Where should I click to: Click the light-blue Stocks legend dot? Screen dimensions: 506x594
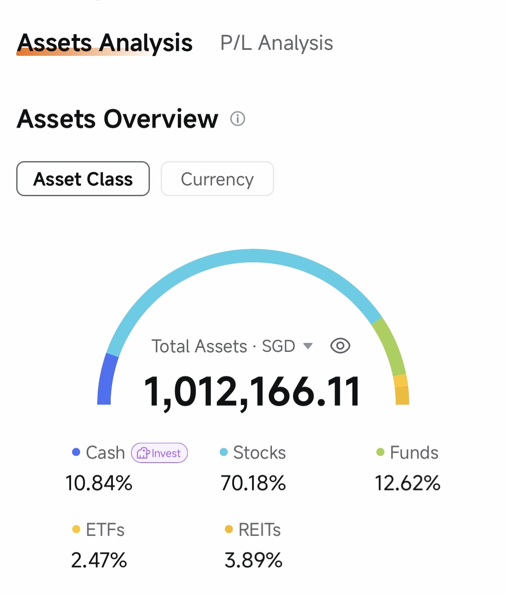[x=224, y=452]
